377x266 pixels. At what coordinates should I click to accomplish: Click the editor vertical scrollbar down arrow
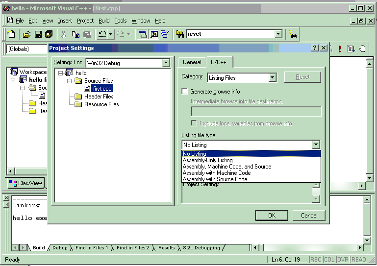pyautogui.click(x=369, y=178)
